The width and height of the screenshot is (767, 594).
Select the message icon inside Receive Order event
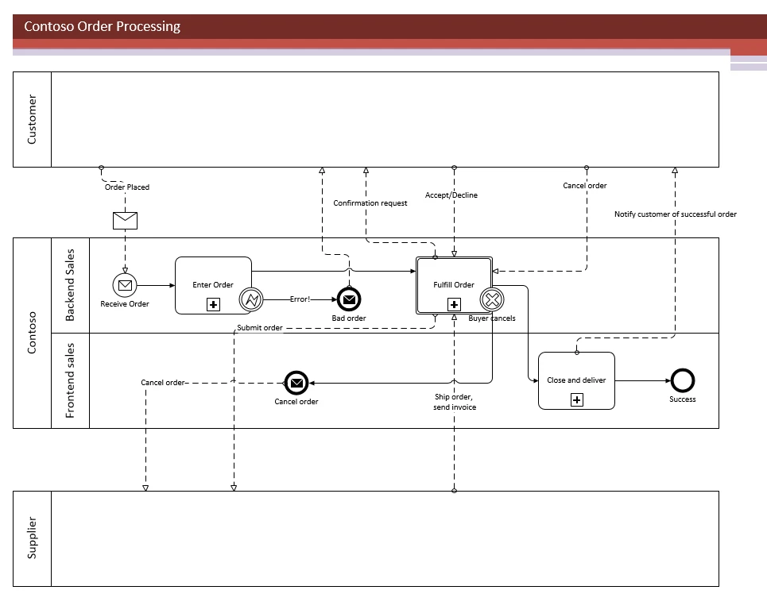124,285
